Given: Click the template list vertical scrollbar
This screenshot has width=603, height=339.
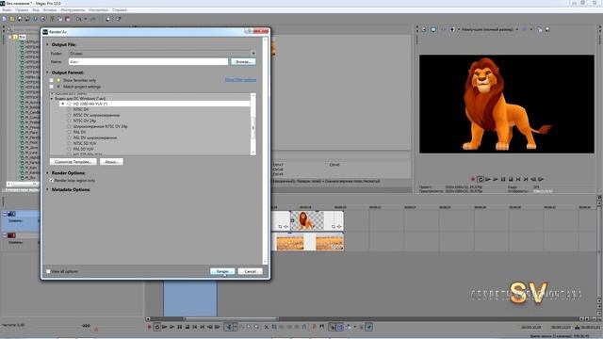Looking at the screenshot, I should (253, 123).
